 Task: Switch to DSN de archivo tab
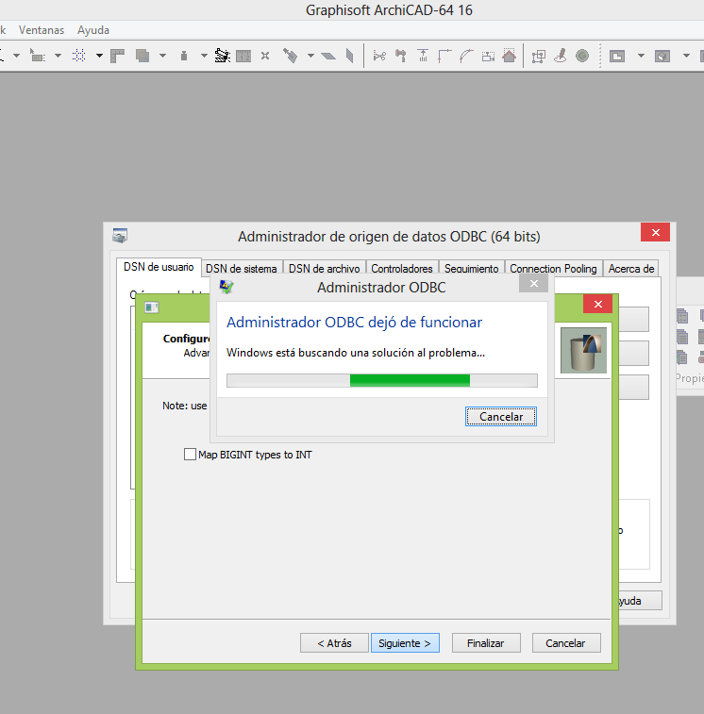[x=325, y=269]
